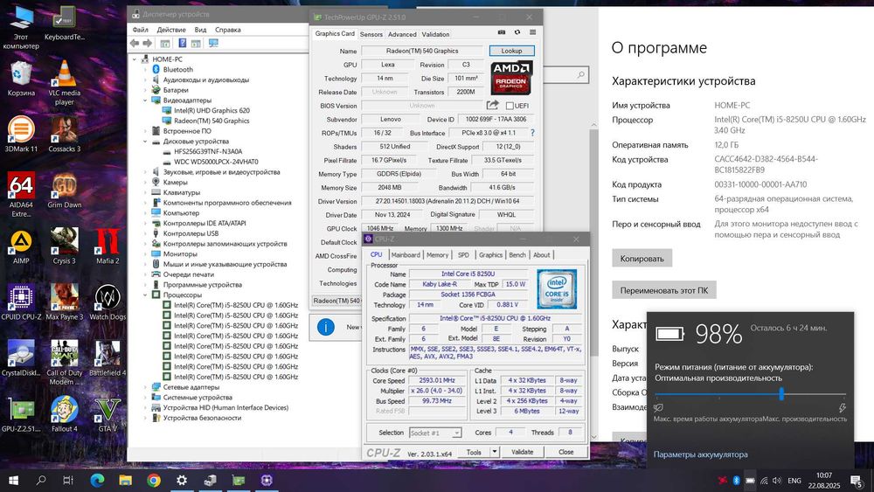
Task: Open the Windows Start button
Action: coord(13,480)
